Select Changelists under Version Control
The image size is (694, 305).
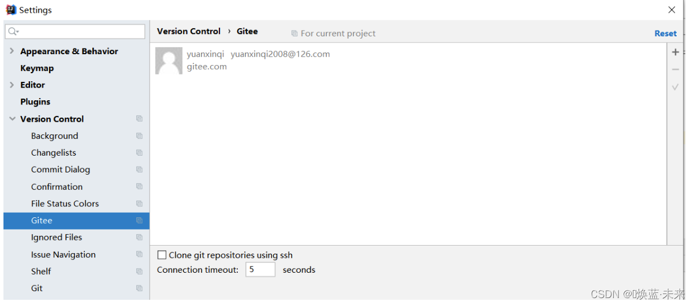[54, 153]
